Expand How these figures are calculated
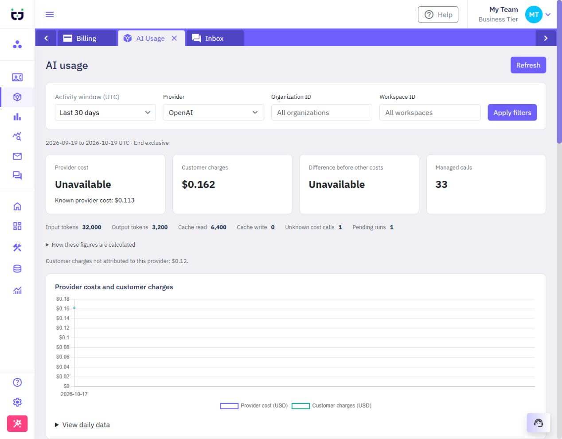The image size is (562, 439). [90, 245]
